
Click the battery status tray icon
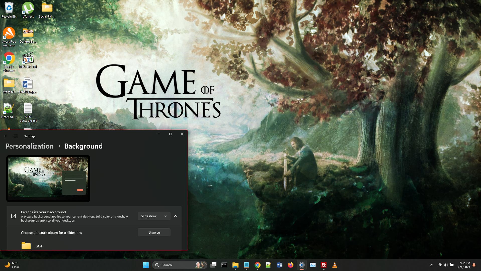click(452, 265)
